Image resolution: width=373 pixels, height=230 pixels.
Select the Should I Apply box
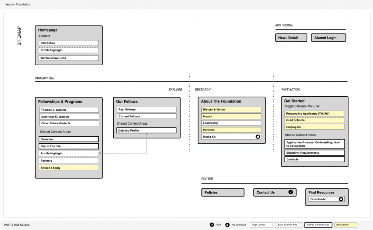(69, 168)
